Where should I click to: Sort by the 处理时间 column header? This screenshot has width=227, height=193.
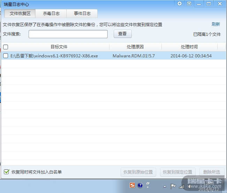tap(189, 47)
